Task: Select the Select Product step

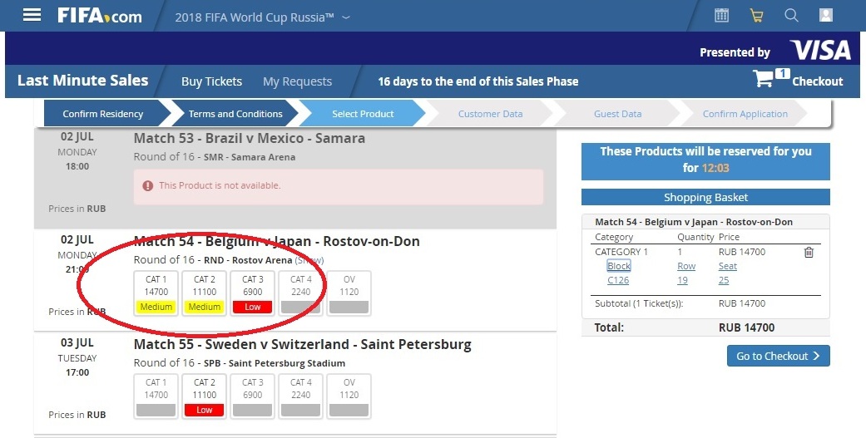Action: [363, 114]
